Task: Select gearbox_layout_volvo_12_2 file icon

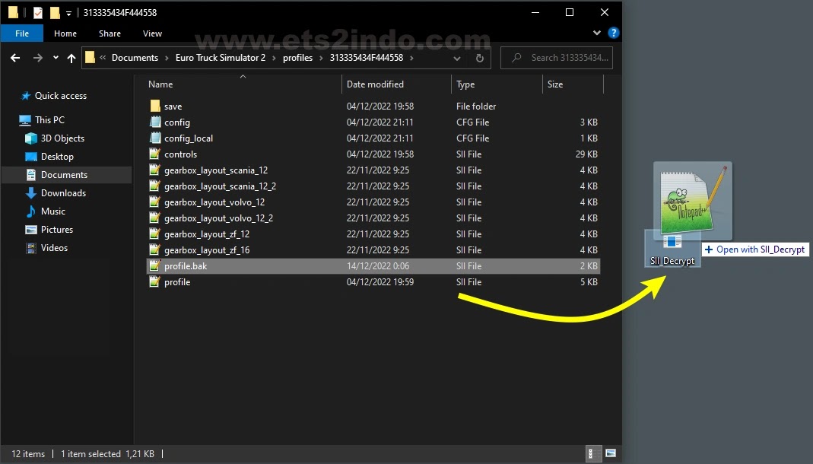Action: pos(154,218)
